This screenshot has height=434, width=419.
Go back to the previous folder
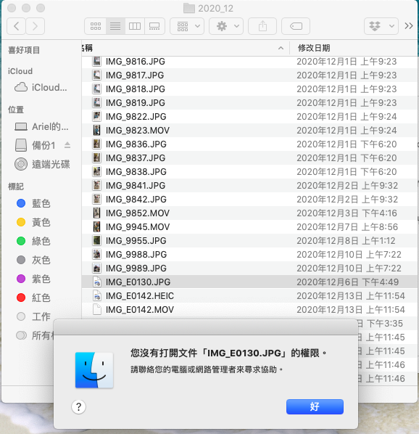[x=16, y=26]
